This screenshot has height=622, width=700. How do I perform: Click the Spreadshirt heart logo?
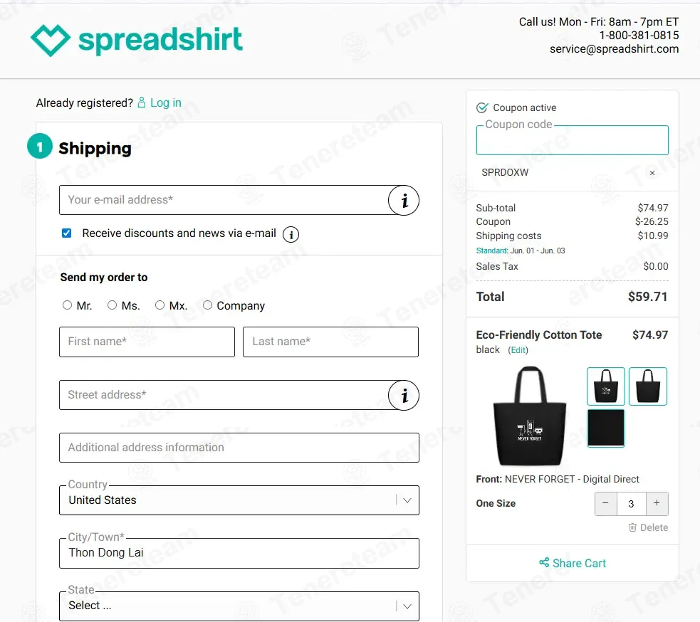click(x=50, y=40)
